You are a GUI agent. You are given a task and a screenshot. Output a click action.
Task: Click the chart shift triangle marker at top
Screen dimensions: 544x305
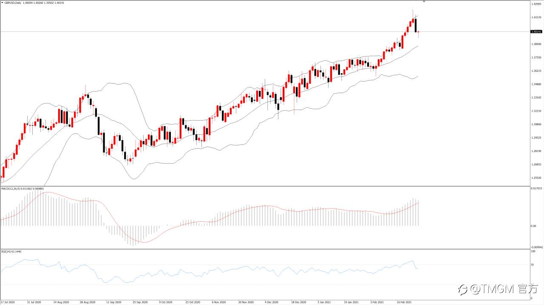click(x=424, y=1)
